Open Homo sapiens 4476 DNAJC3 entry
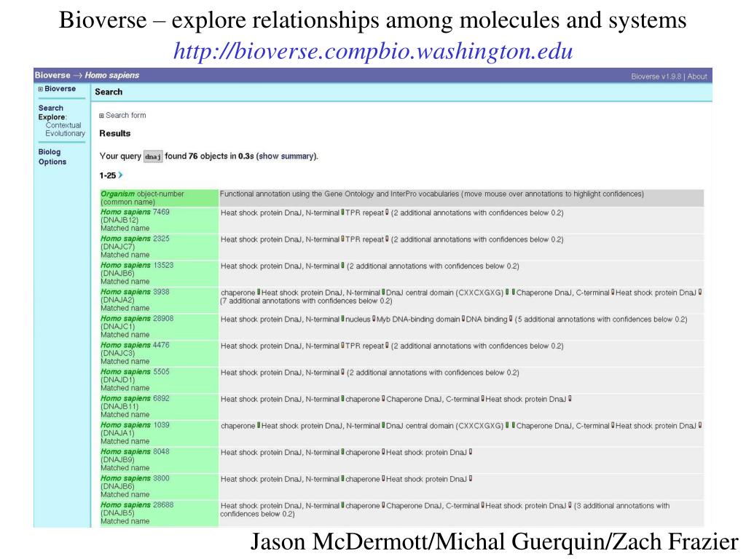Viewport: 746px width, 559px height. pos(135,345)
